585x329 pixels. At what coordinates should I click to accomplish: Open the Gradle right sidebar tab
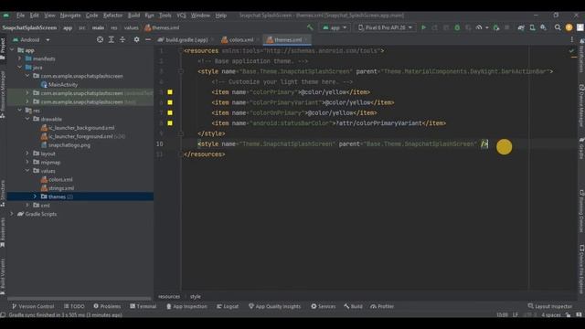(x=581, y=148)
